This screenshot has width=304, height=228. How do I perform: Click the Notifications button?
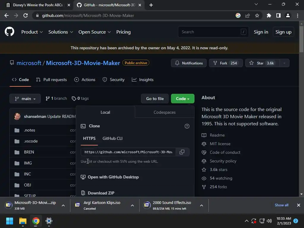(x=189, y=63)
